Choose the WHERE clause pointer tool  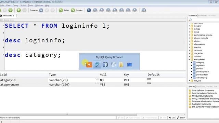(x=108, y=10)
